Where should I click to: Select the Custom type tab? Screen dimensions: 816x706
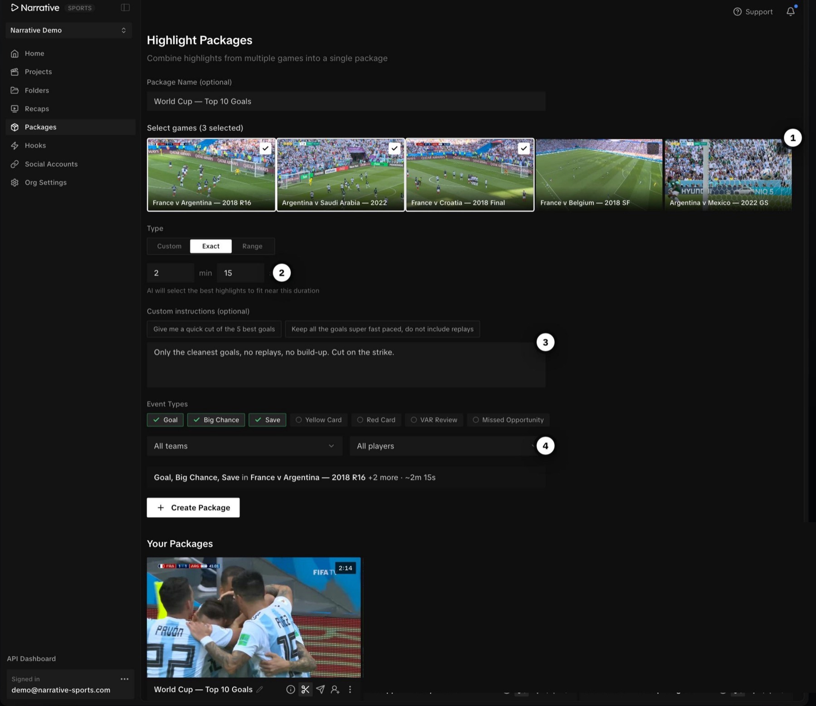[169, 246]
